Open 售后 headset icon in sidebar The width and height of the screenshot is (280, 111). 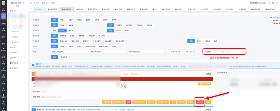pyautogui.click(x=3, y=43)
